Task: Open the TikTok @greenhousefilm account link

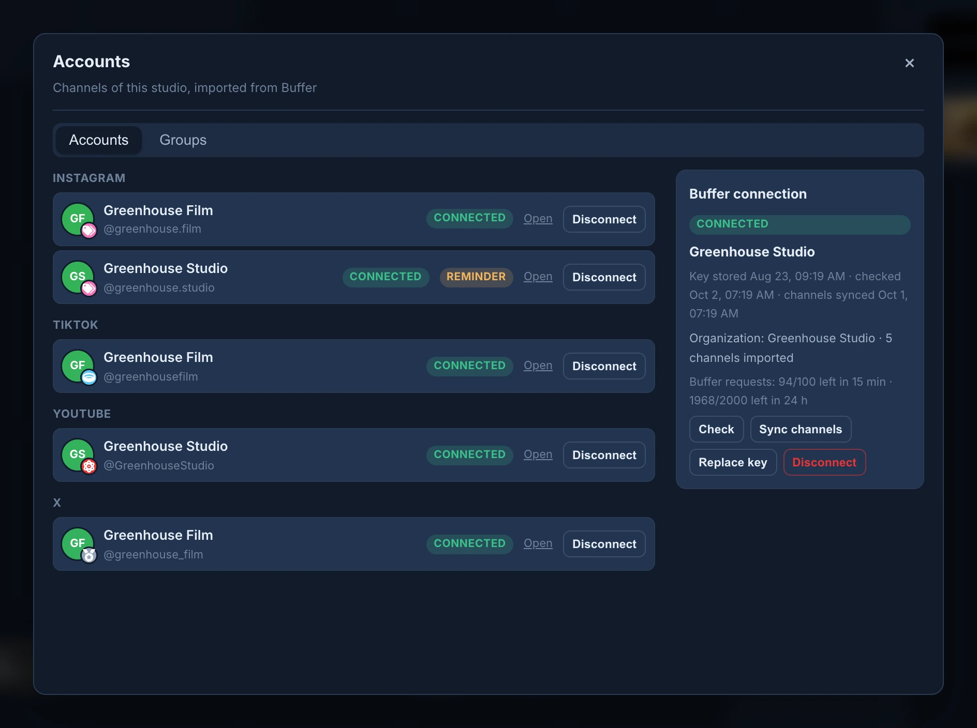Action: click(538, 366)
